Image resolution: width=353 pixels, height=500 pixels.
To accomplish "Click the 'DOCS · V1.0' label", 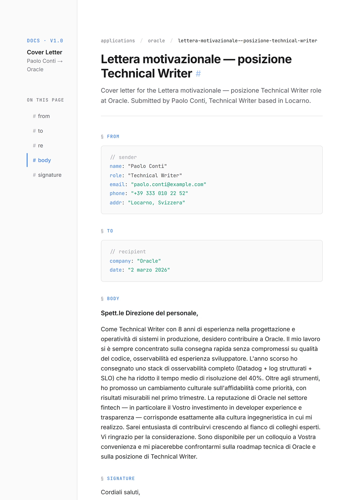I will pyautogui.click(x=45, y=41).
